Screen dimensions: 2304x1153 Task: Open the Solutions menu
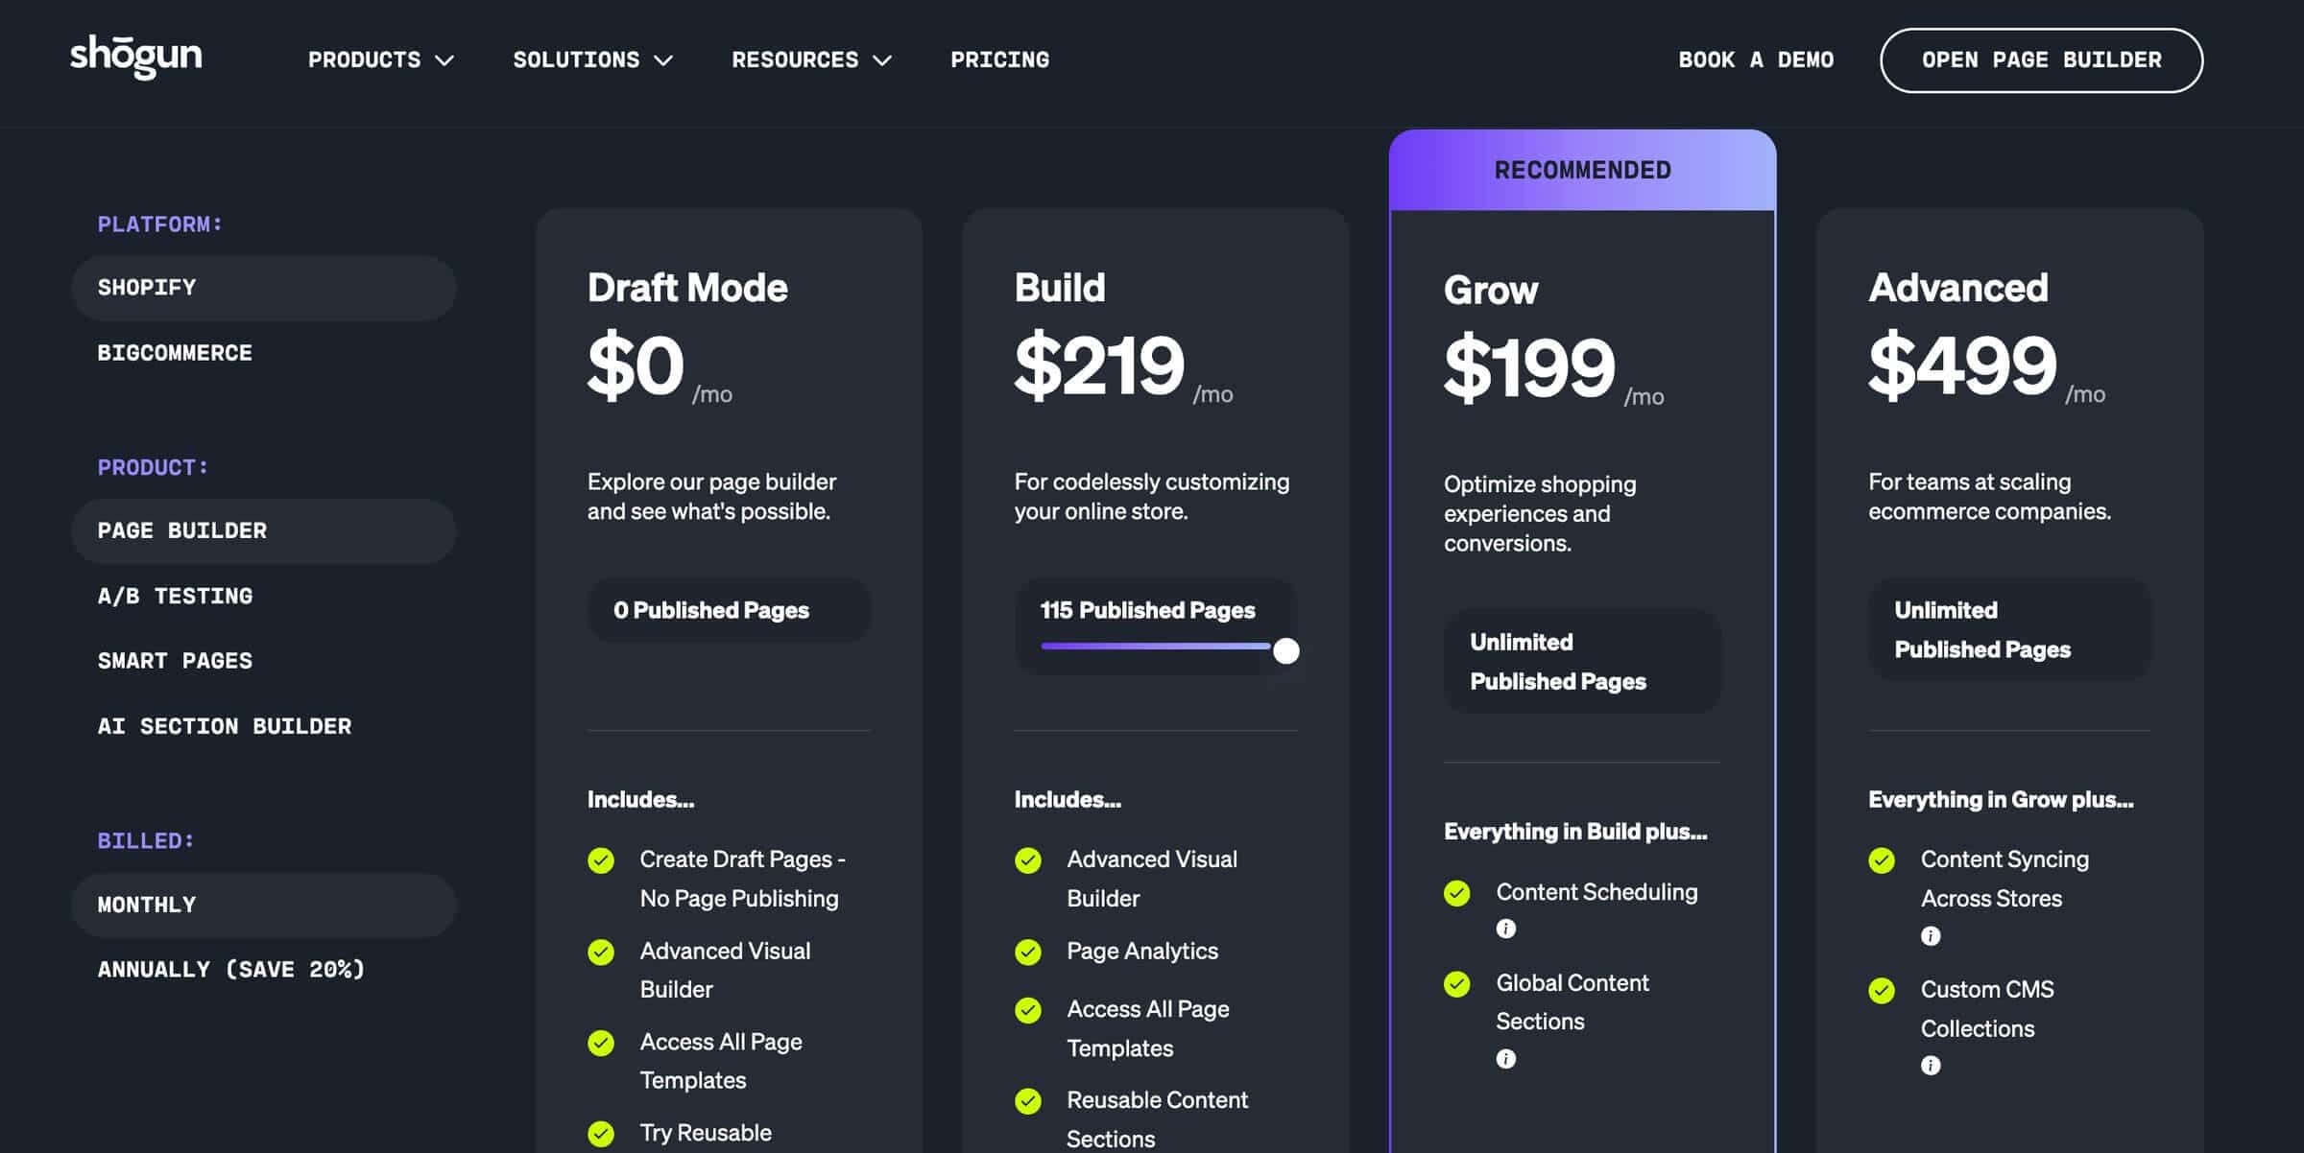tap(592, 59)
